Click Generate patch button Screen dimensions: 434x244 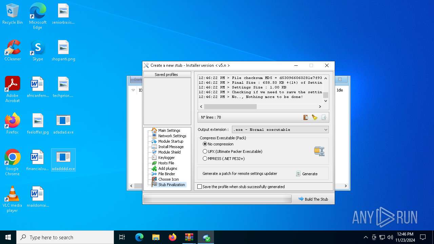pyautogui.click(x=307, y=174)
